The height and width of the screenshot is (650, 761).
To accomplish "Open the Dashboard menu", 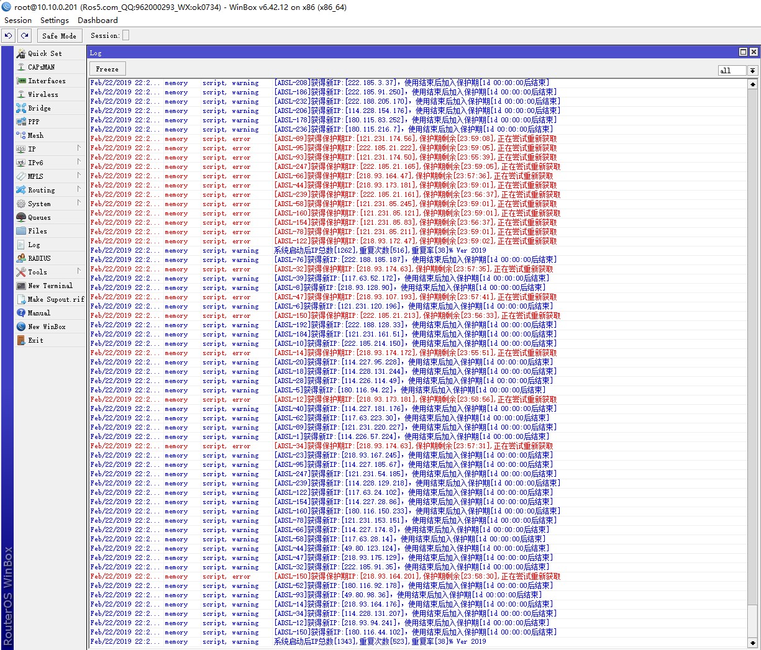I will 98,20.
